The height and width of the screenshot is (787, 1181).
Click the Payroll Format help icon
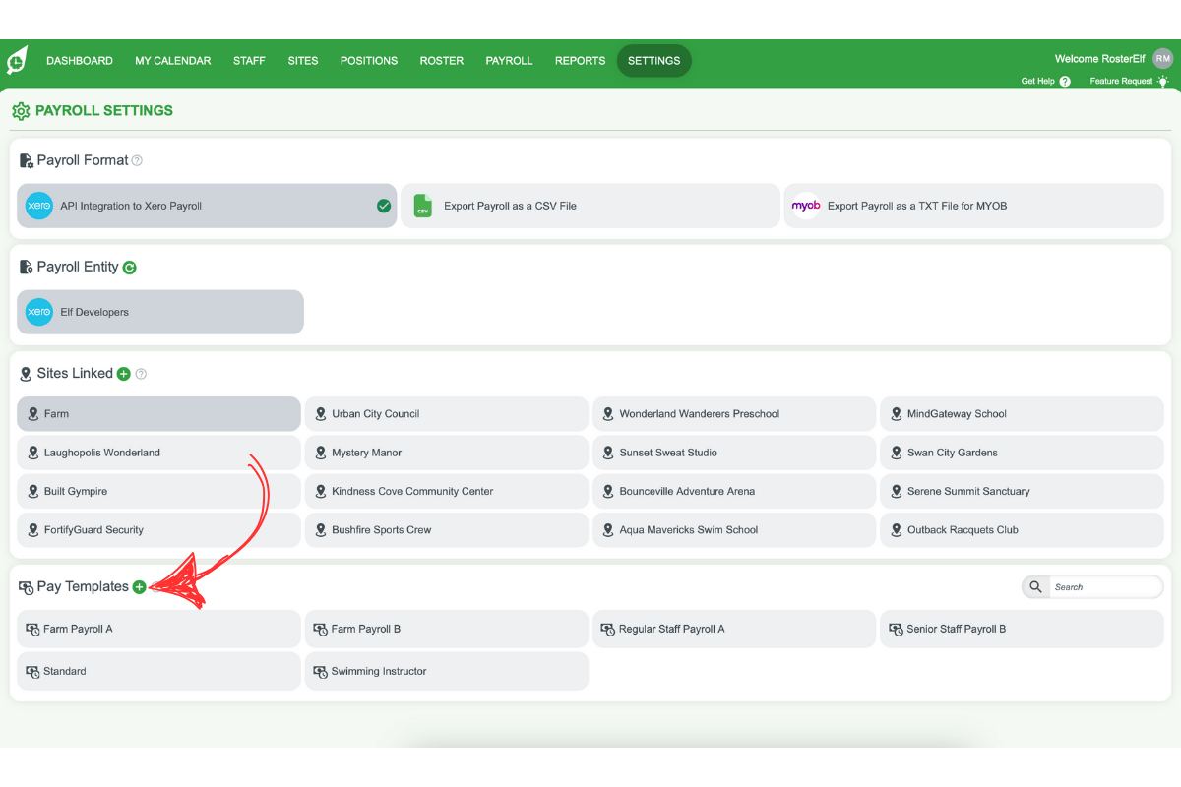tap(137, 160)
